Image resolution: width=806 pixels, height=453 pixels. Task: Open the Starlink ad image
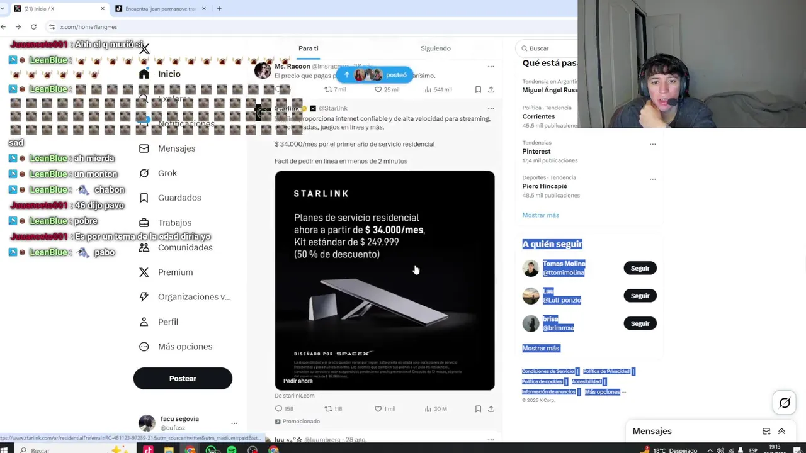coord(385,281)
